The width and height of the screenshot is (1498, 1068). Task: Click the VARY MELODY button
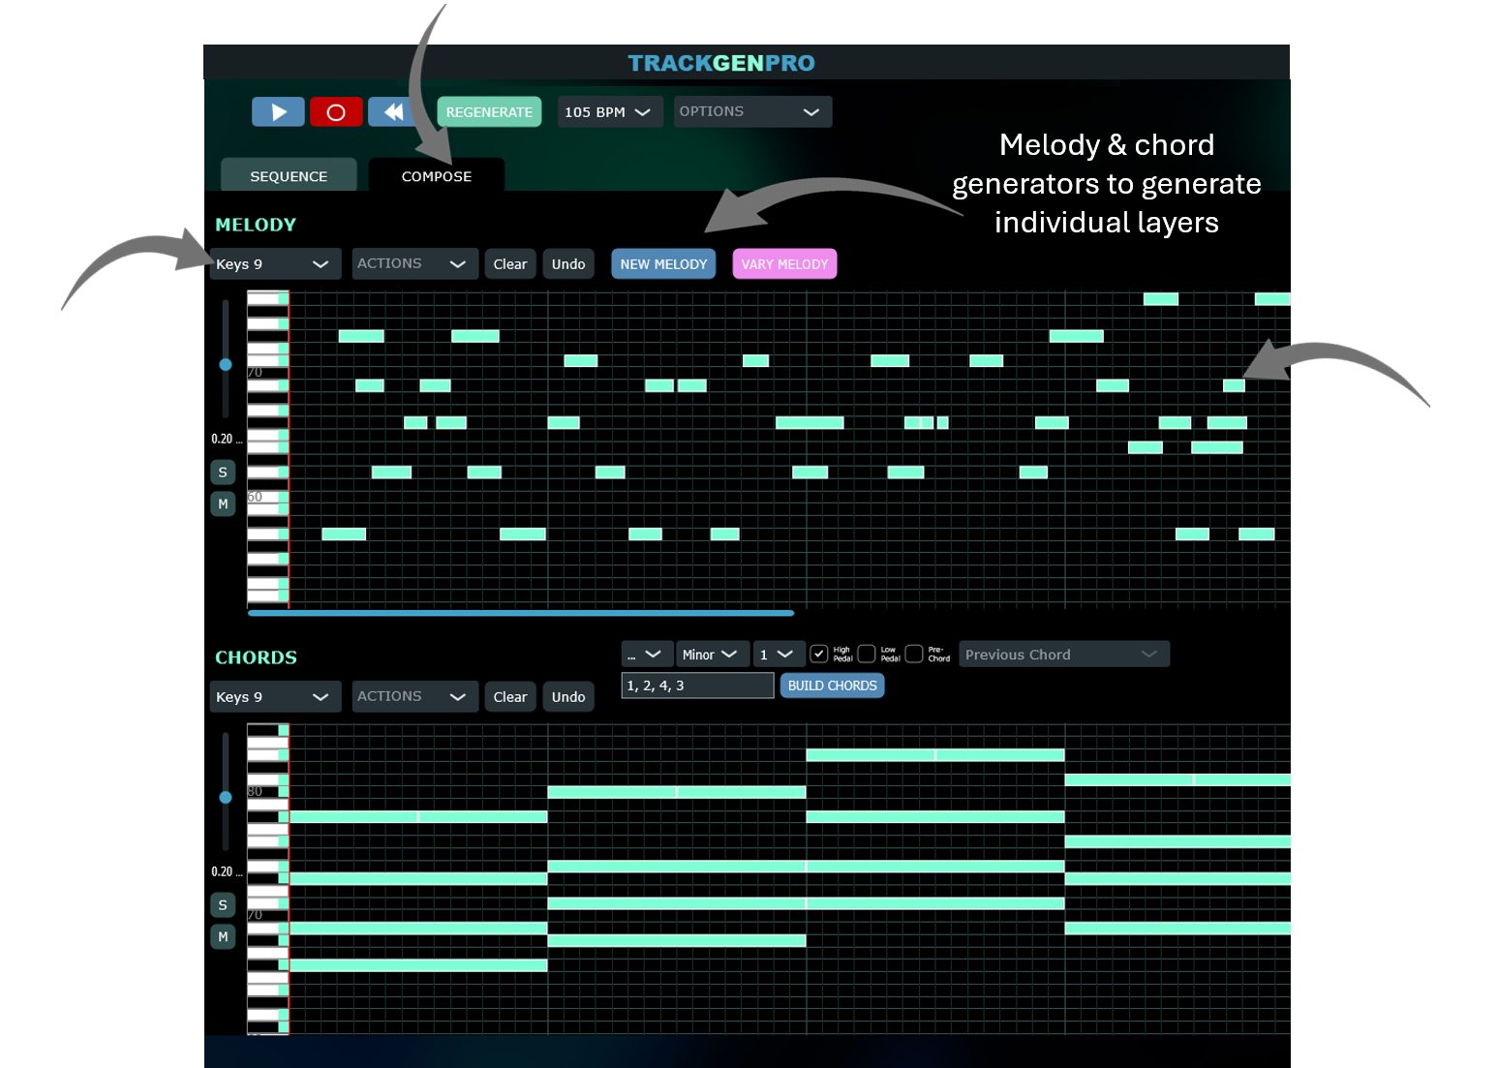pyautogui.click(x=784, y=264)
